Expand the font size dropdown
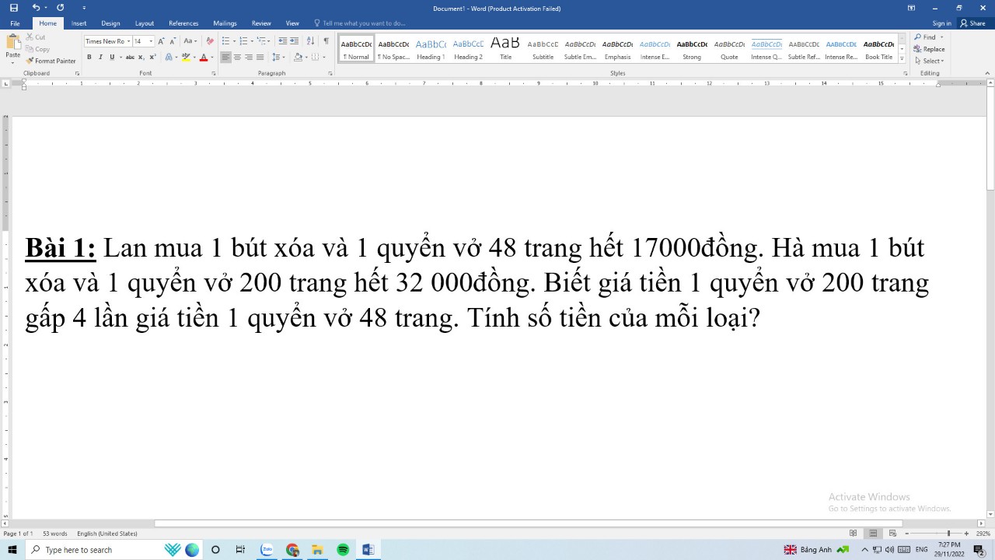995x560 pixels. [x=151, y=41]
